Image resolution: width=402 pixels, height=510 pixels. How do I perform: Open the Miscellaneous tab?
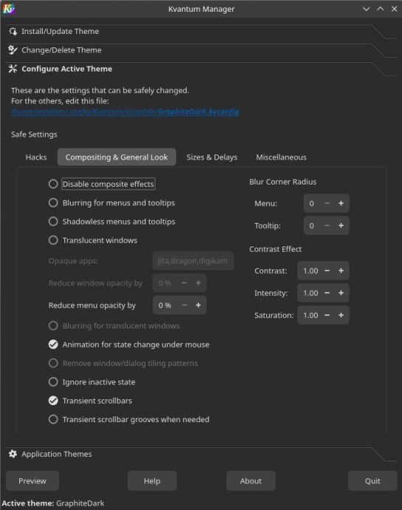click(281, 157)
